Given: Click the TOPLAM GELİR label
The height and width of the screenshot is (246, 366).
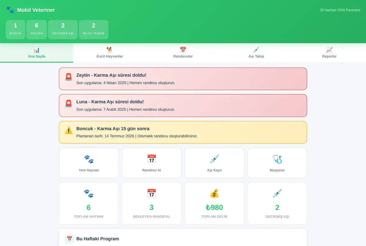Looking at the screenshot, I should pyautogui.click(x=214, y=217).
